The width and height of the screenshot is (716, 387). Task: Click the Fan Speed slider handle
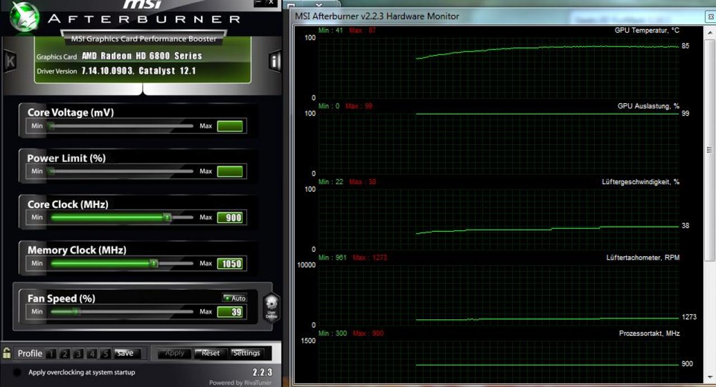pyautogui.click(x=76, y=312)
